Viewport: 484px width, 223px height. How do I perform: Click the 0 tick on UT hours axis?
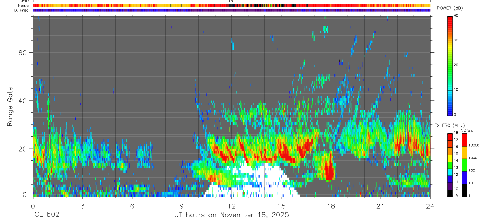[x=33, y=206]
